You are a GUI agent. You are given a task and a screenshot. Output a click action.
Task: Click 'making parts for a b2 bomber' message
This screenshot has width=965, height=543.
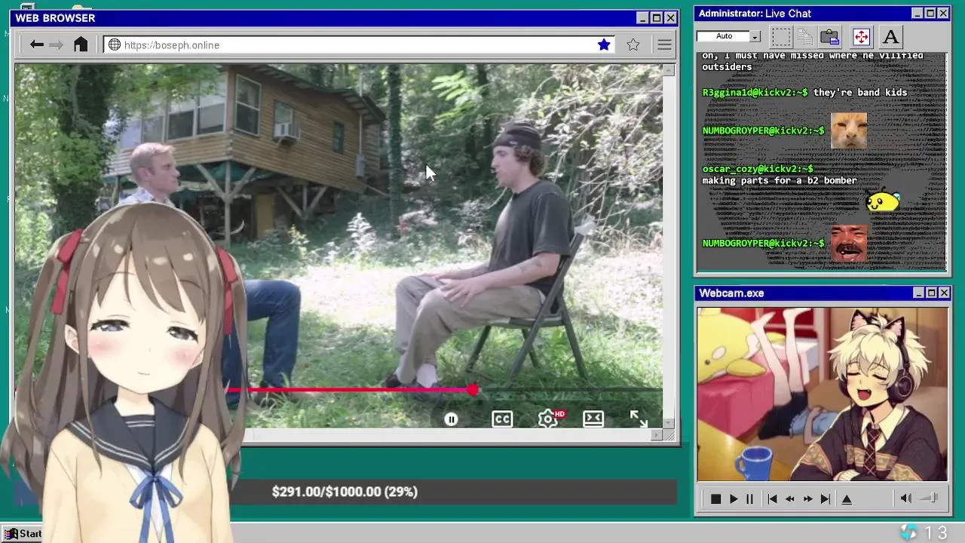tap(780, 181)
